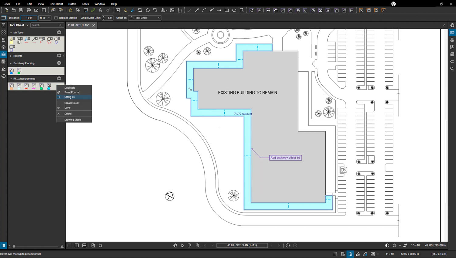The height and width of the screenshot is (258, 456).
Task: Select the Rectangle markup tool in toolbar
Action: tap(227, 10)
